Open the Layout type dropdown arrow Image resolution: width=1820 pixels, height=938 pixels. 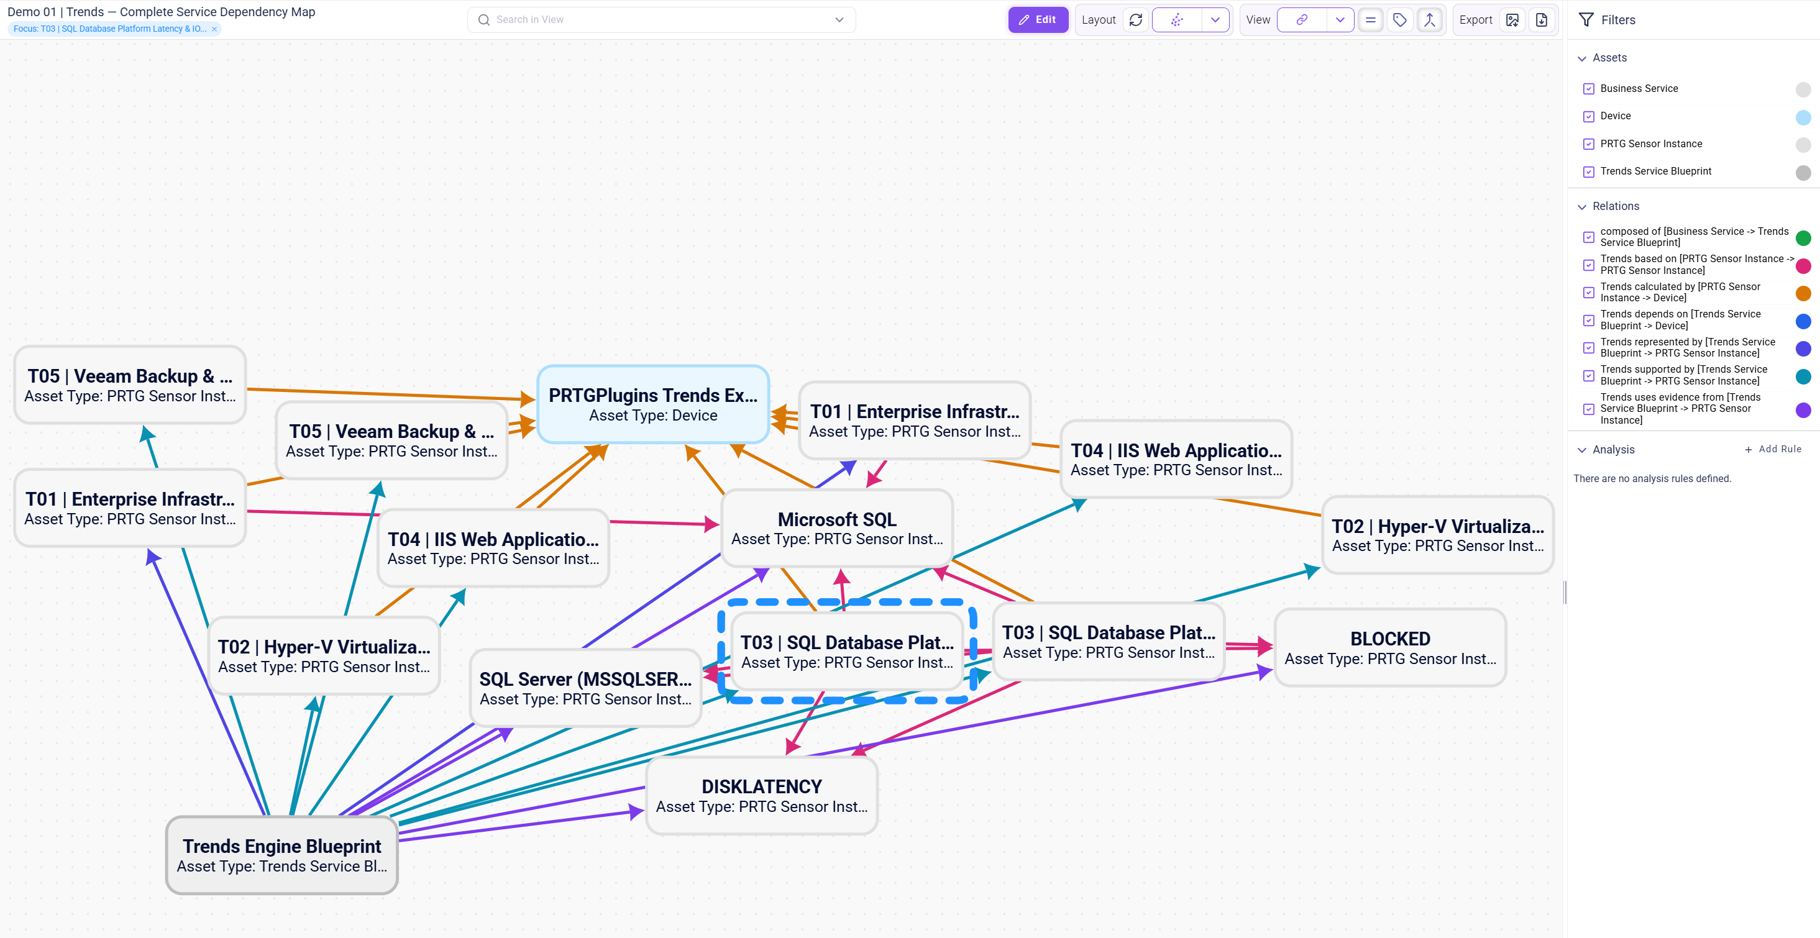1215,20
